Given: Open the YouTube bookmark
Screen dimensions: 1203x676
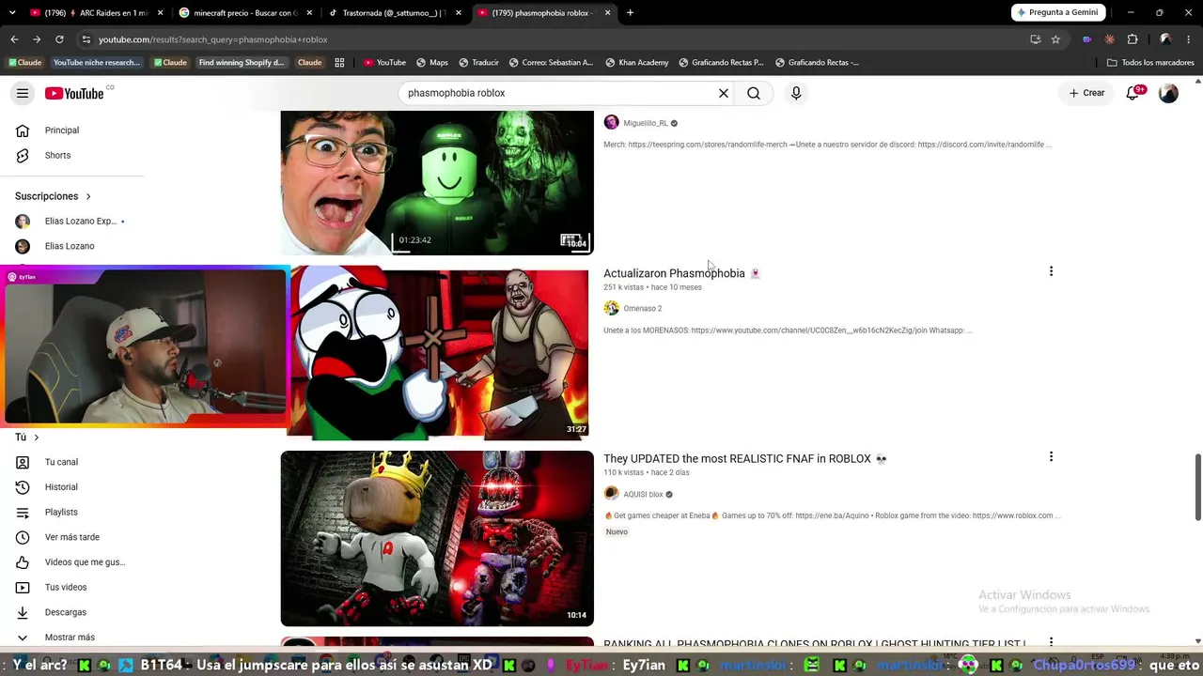Looking at the screenshot, I should [384, 63].
